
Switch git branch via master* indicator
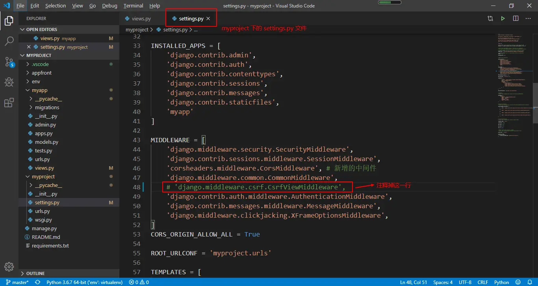tap(17, 282)
